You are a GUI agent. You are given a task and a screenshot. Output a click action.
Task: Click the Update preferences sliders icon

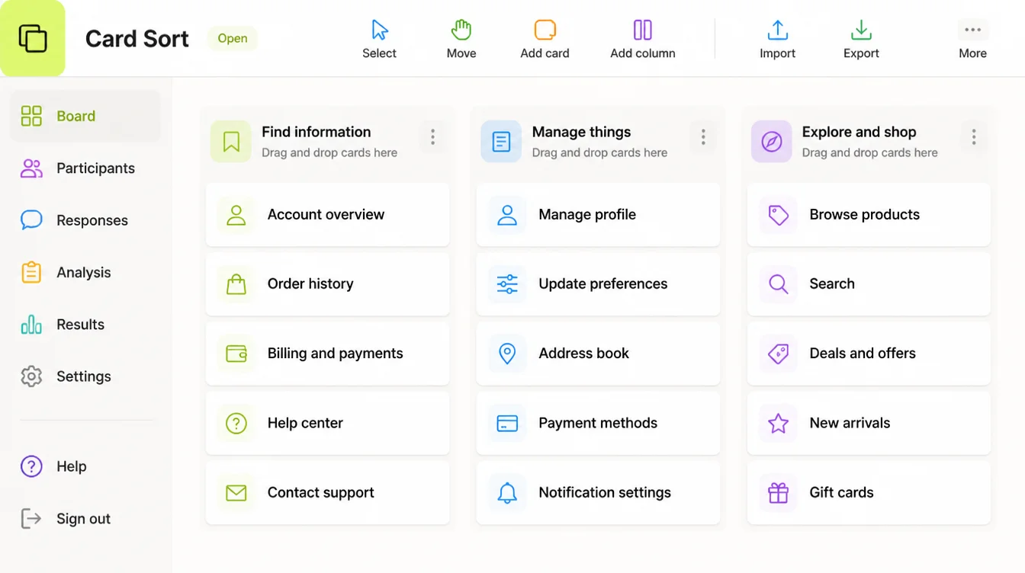tap(507, 284)
